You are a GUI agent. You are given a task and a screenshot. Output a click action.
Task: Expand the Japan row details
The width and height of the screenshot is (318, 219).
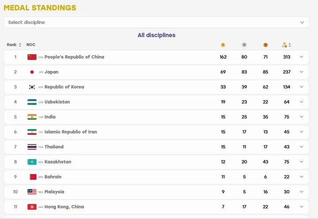click(302, 72)
